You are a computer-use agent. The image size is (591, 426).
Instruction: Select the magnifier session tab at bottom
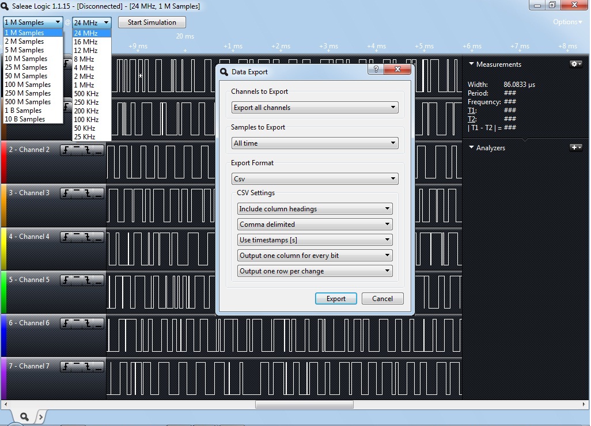(x=24, y=417)
